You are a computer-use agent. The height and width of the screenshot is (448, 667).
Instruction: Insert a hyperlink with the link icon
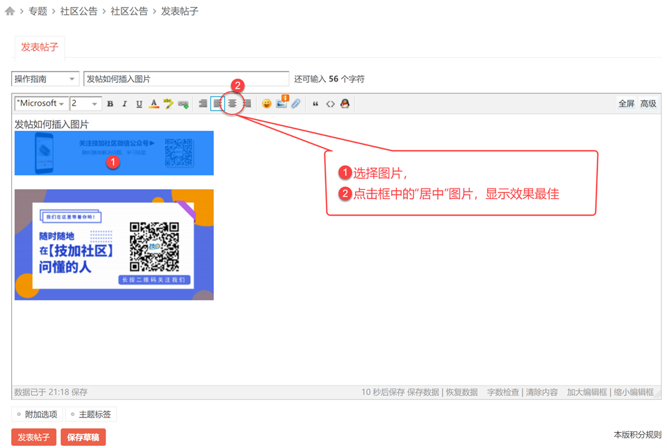183,104
